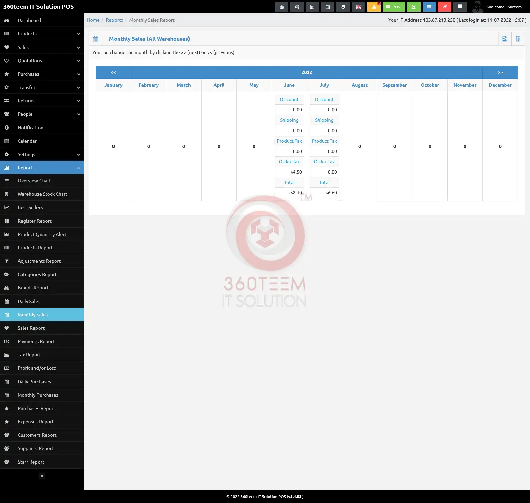Expand the Sales sidebar menu

(42, 47)
